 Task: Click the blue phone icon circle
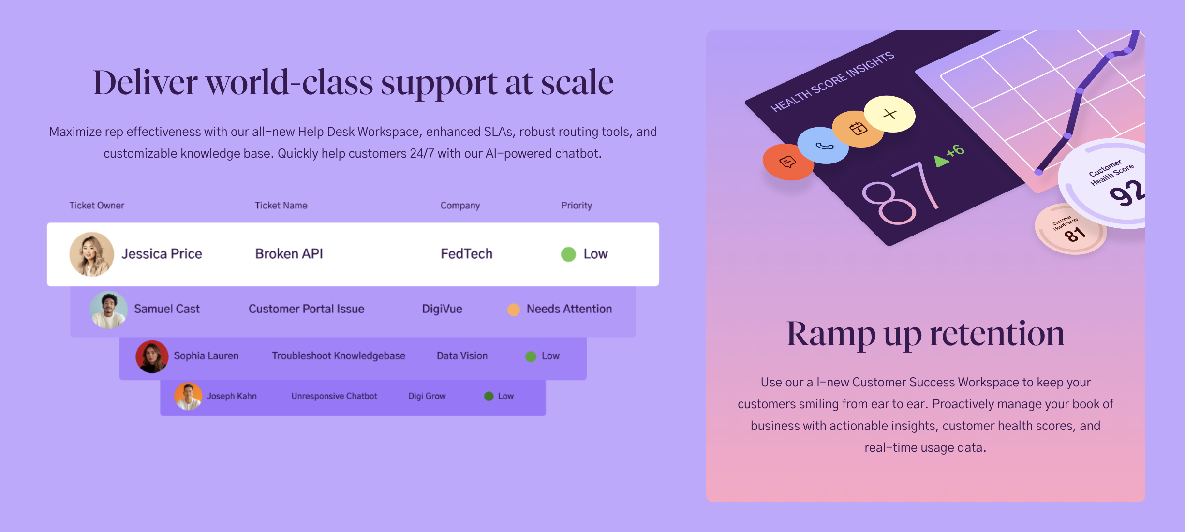point(823,146)
